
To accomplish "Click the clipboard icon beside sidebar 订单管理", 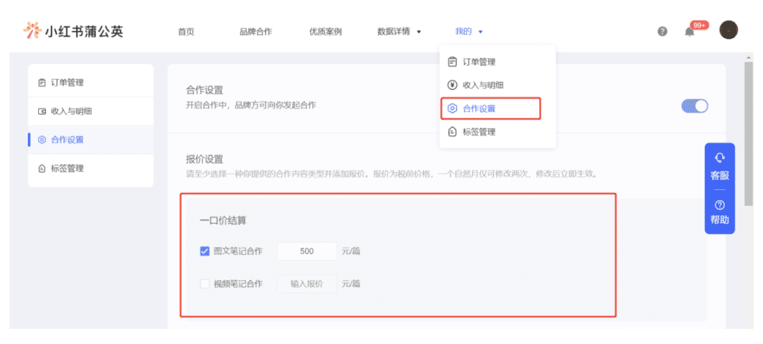I will click(x=42, y=83).
